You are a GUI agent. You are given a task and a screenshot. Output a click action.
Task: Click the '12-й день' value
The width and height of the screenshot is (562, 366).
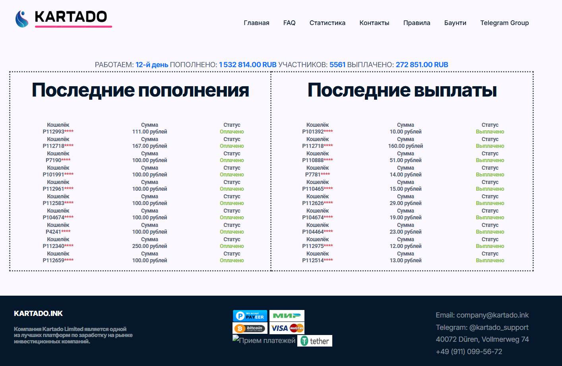(x=152, y=65)
